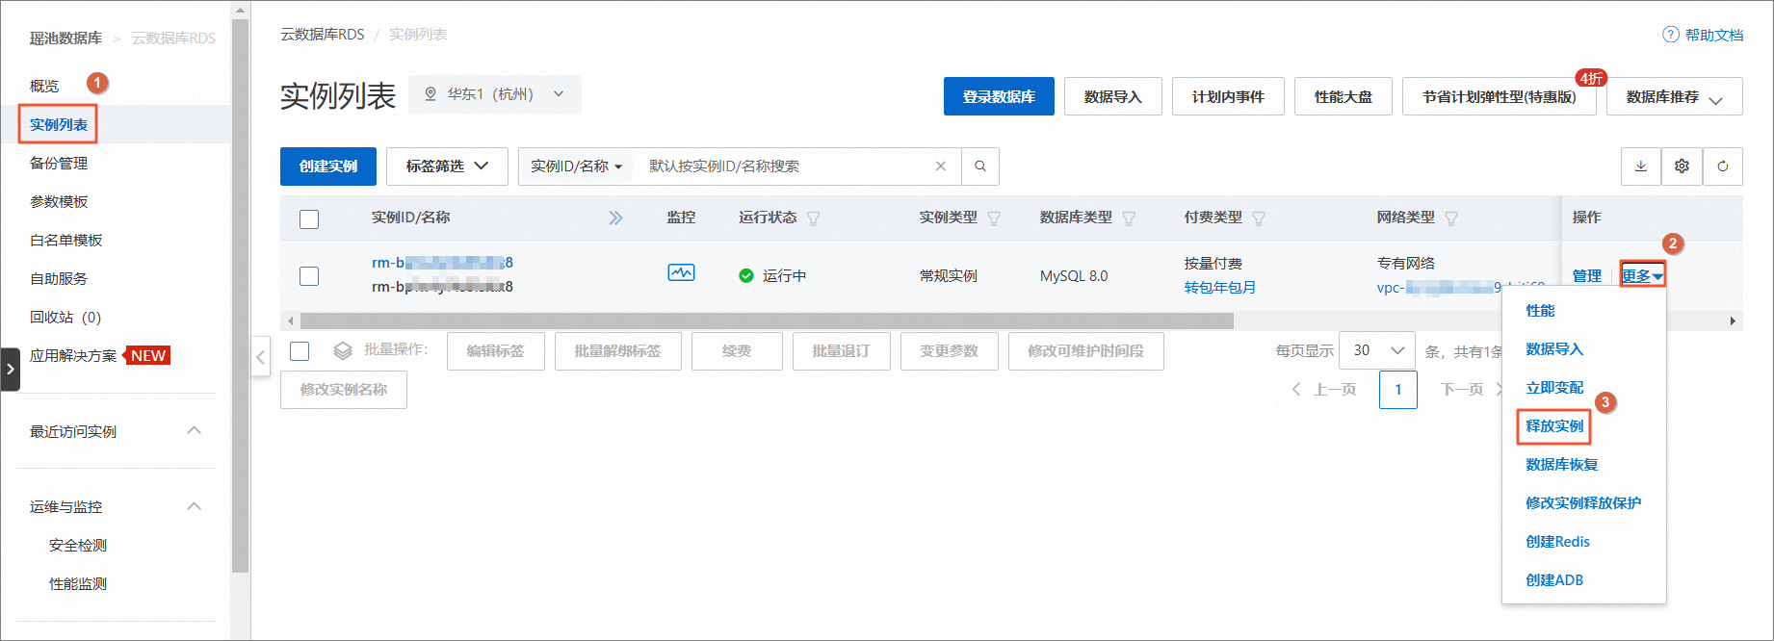
Task: Open 性能大盘
Action: coord(1343,96)
